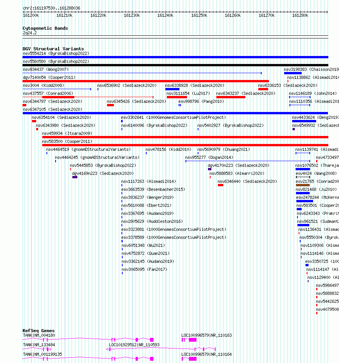Viewport: 339px width, 363px height.
Task: Click nsv583500 (Cooper2011) label
Action: click(67, 141)
